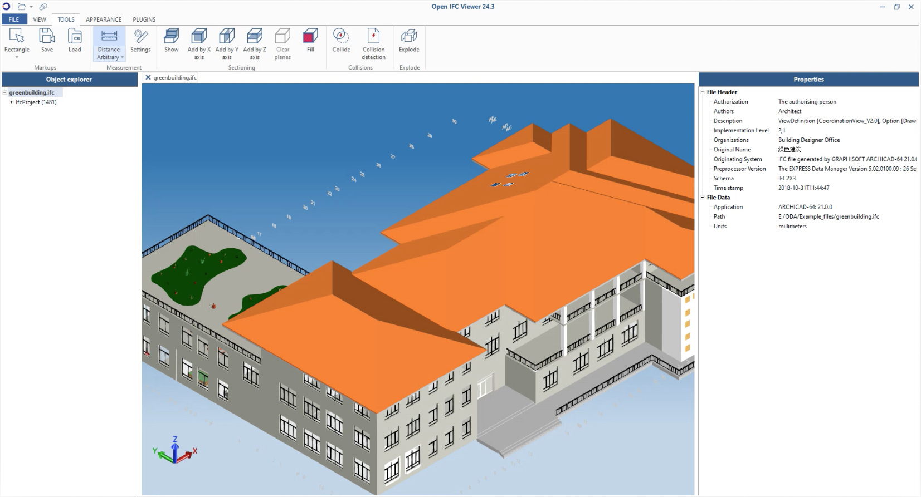Image resolution: width=921 pixels, height=497 pixels.
Task: Click the Save markup icon
Action: (x=47, y=37)
